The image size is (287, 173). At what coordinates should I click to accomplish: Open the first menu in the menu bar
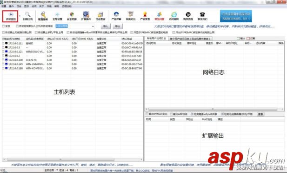coord(4,6)
